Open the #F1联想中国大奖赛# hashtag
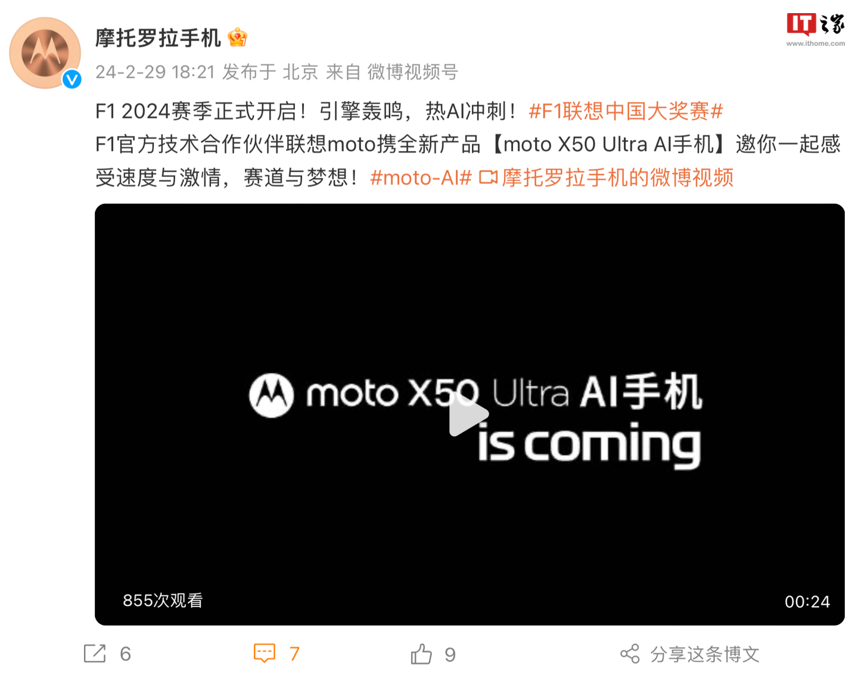This screenshot has height=681, width=858. (626, 111)
